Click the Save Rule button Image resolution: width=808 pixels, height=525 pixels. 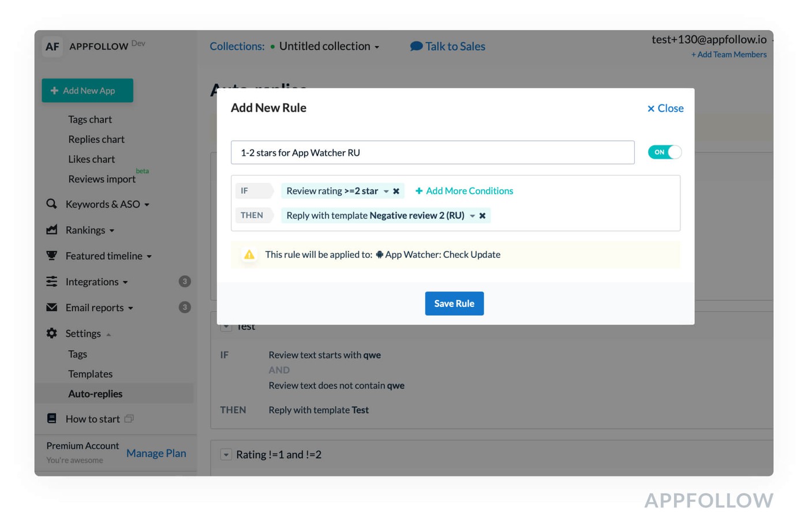pos(454,303)
